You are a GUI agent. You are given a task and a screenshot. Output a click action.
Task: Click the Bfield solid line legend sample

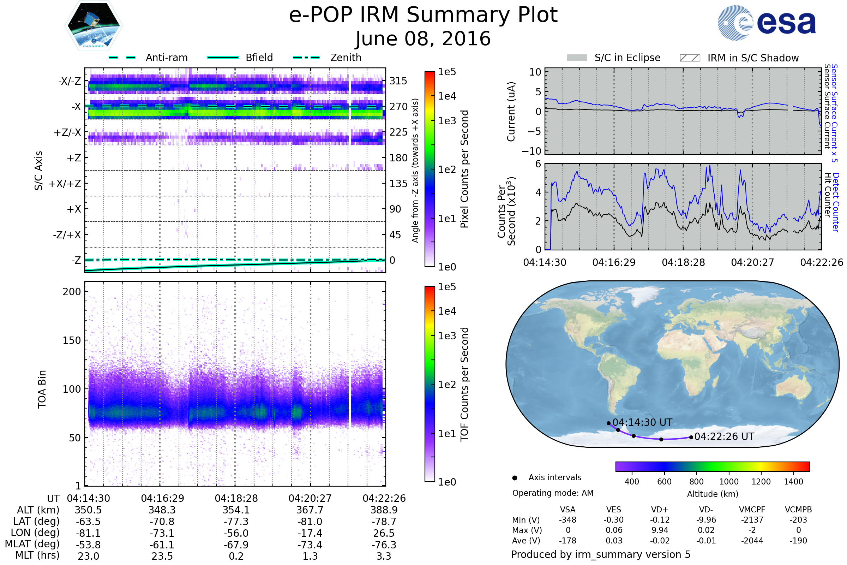tap(223, 58)
